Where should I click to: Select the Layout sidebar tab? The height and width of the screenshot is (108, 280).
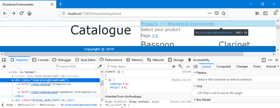pos(206,66)
